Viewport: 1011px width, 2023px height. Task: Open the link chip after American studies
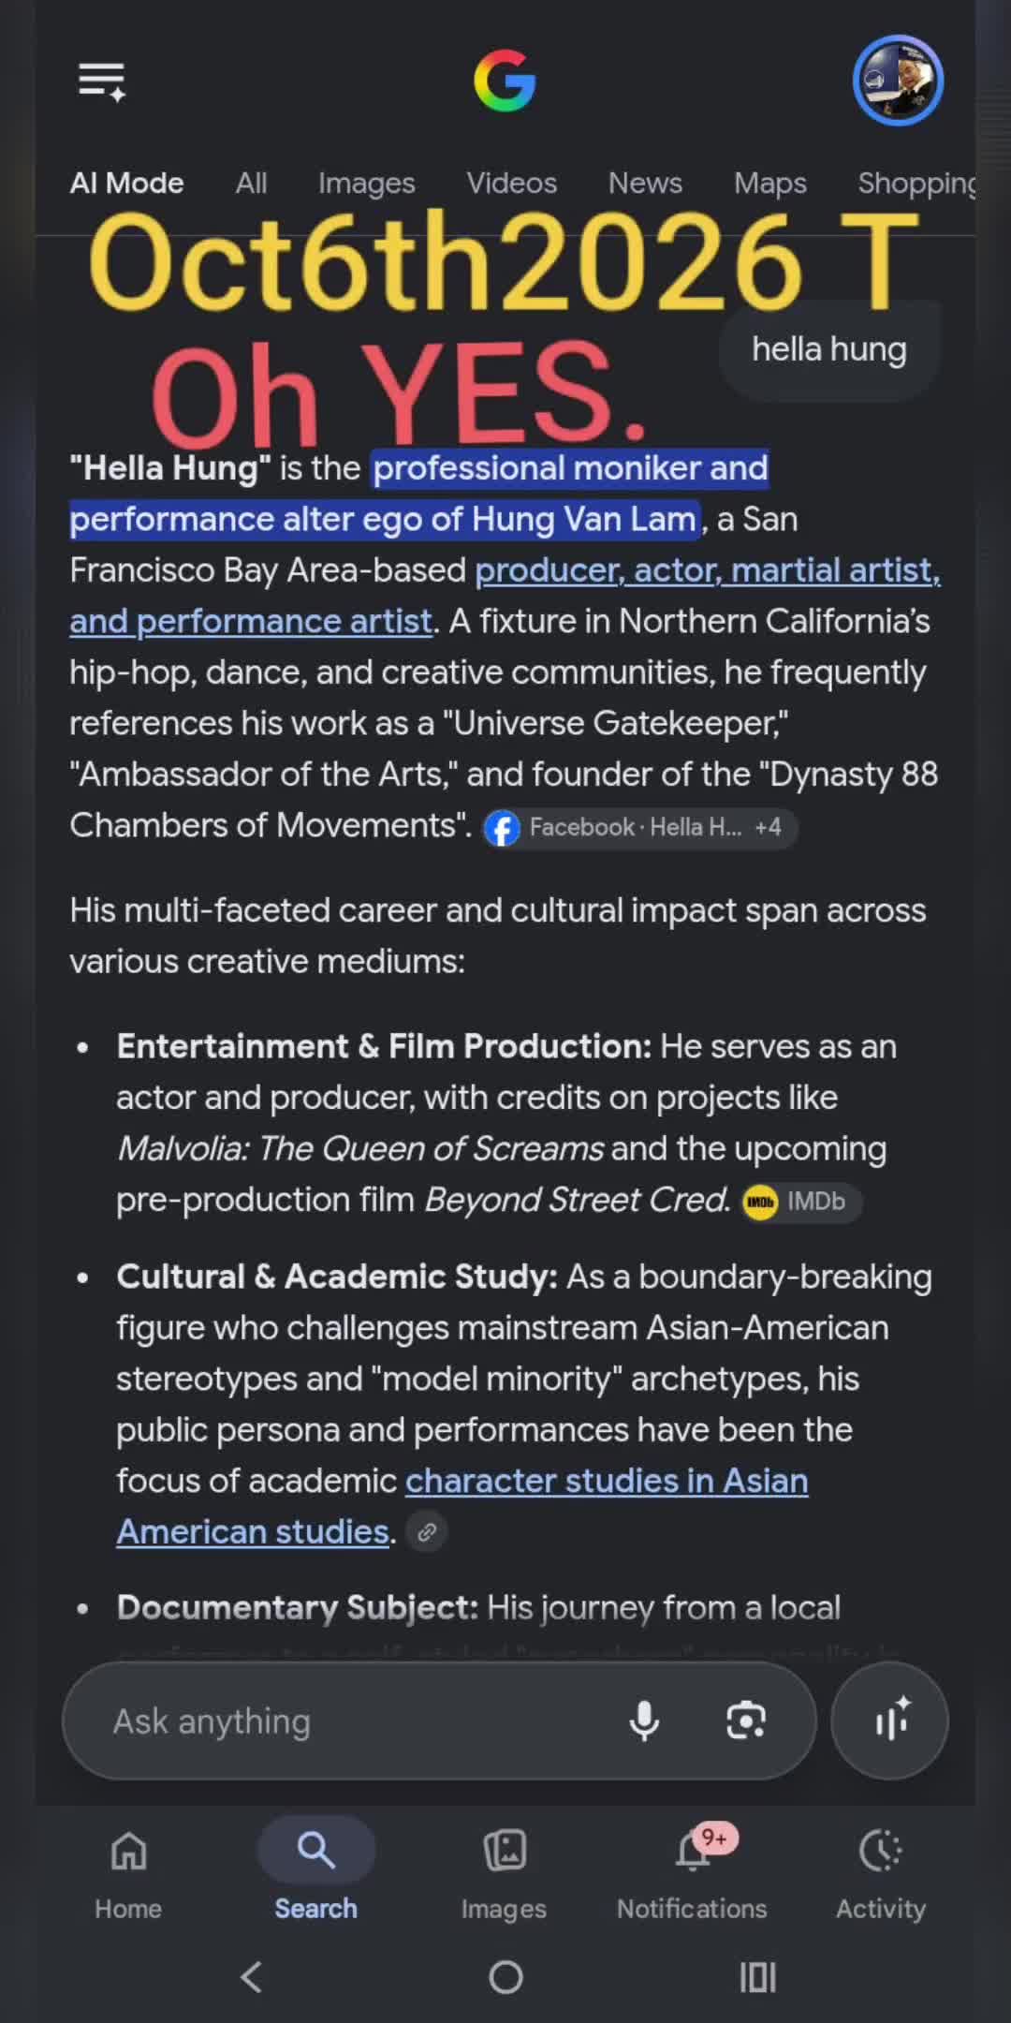click(x=427, y=1532)
